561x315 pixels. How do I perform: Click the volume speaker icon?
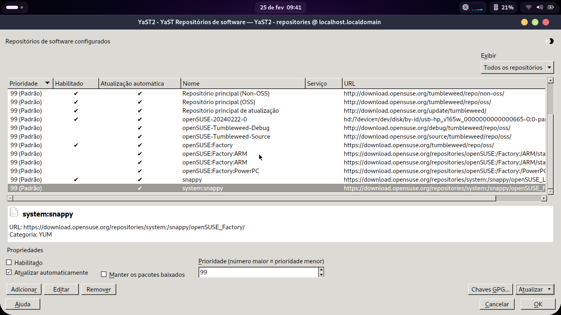tap(539, 7)
